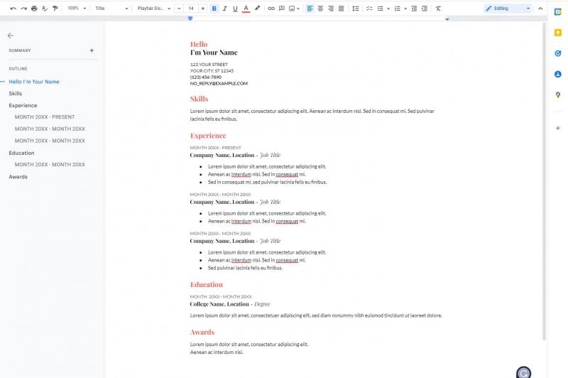The width and height of the screenshot is (568, 378).
Task: Select MONTH 20XX - PRESENT outline entry
Action: click(45, 117)
